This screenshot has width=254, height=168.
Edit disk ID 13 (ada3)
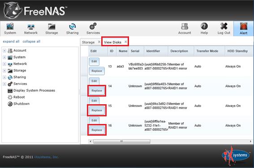(x=94, y=62)
